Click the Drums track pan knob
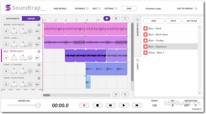The height and width of the screenshot is (114, 206). tap(14, 31)
